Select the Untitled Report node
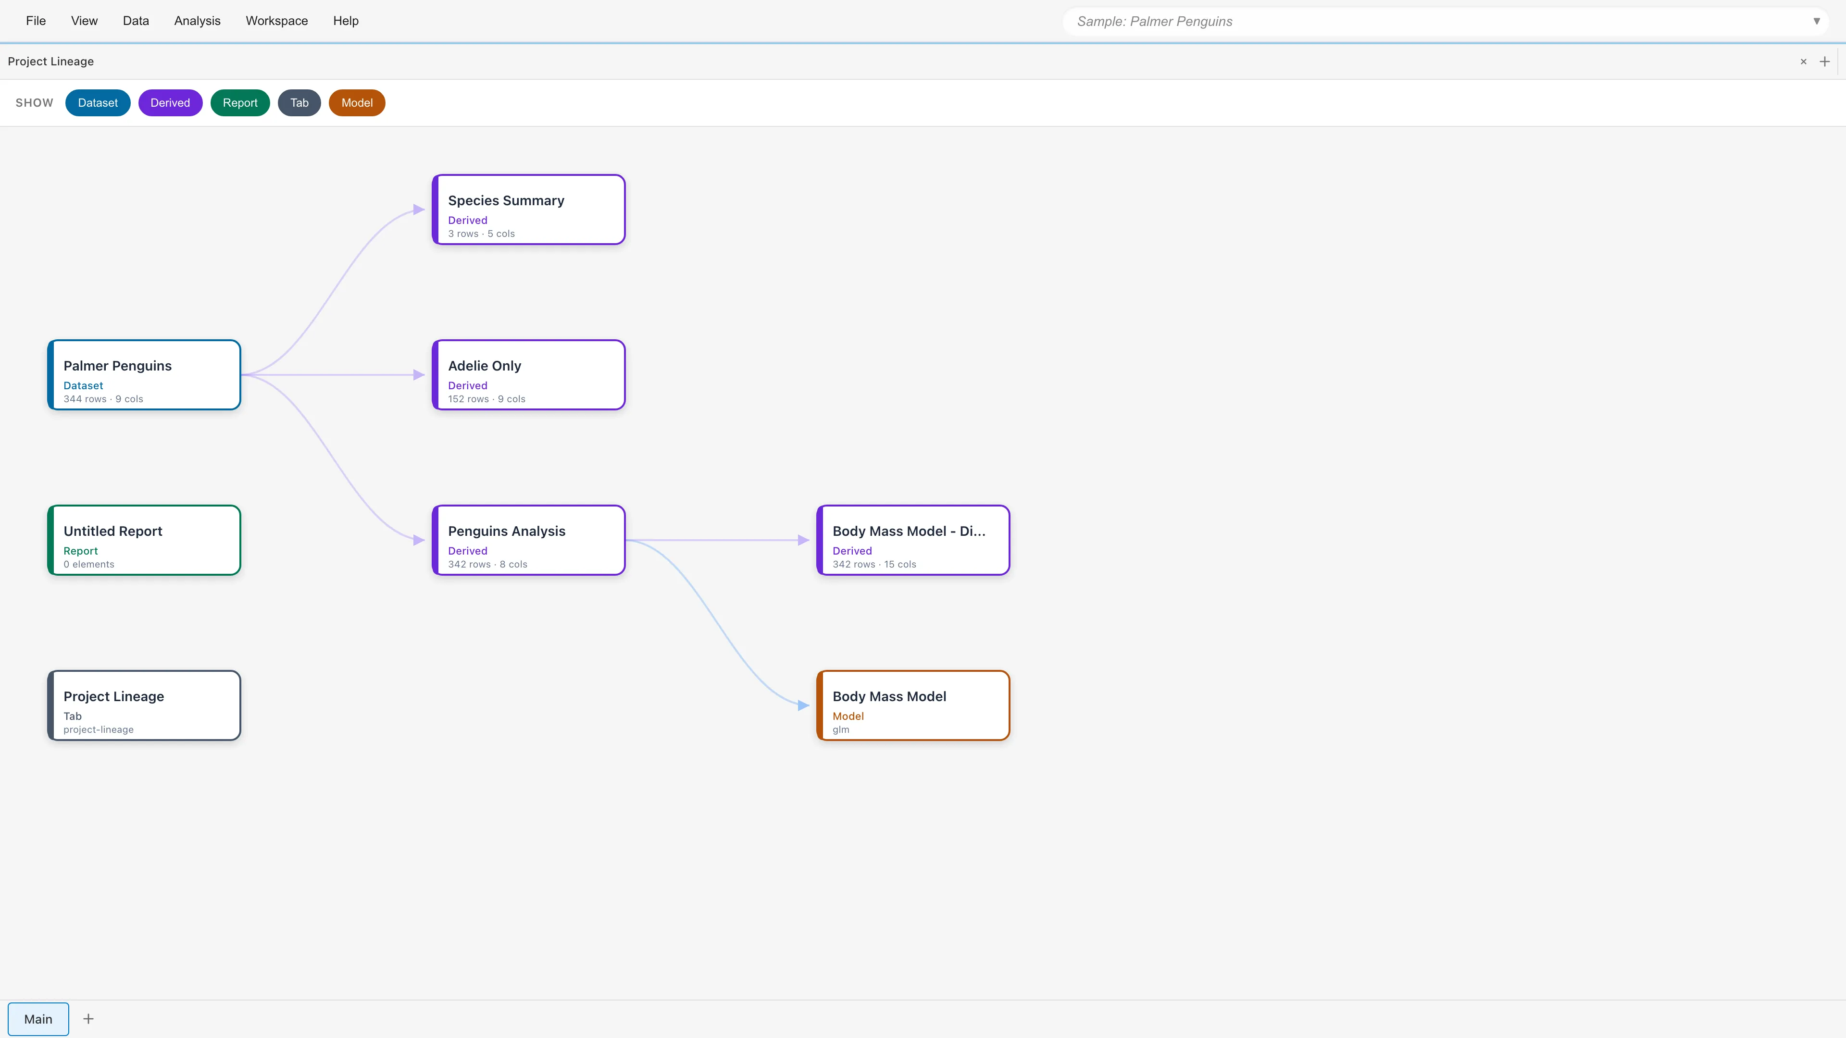Image resolution: width=1846 pixels, height=1038 pixels. click(144, 540)
